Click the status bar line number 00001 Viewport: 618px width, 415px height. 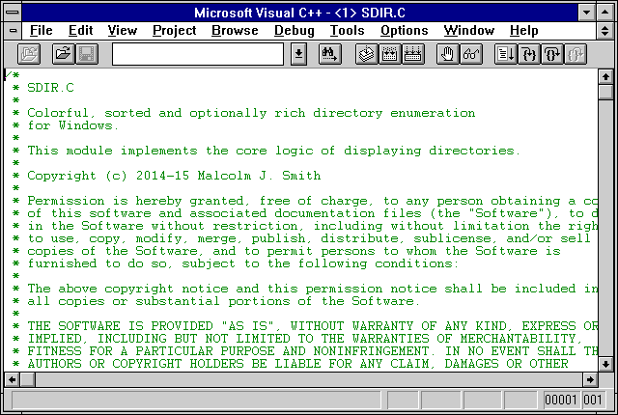[561, 400]
